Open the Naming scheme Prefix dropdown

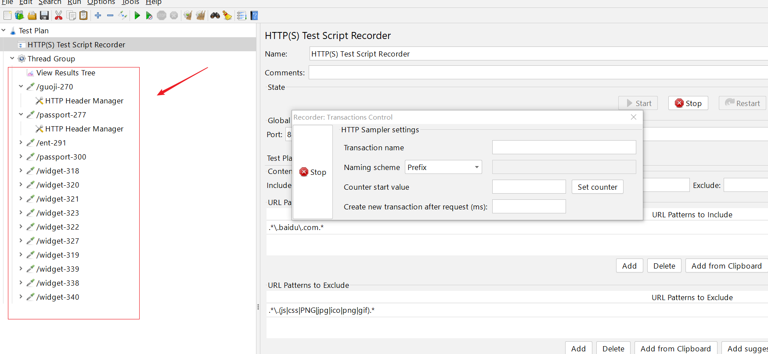pos(443,167)
